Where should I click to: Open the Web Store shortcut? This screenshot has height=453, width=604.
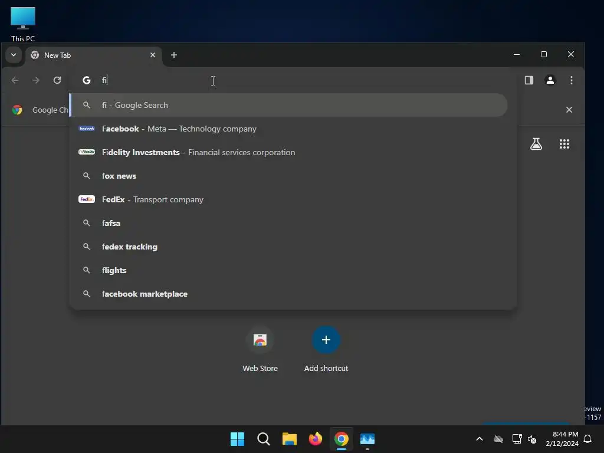click(x=260, y=350)
